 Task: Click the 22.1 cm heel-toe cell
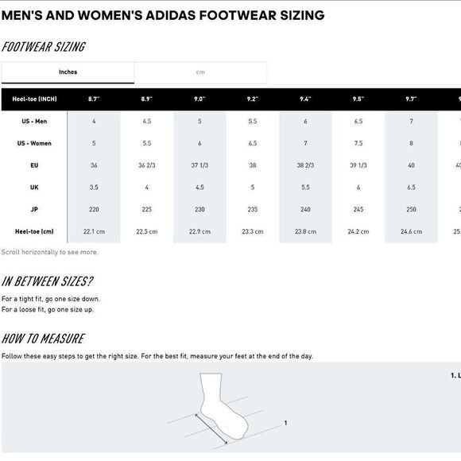(x=94, y=231)
